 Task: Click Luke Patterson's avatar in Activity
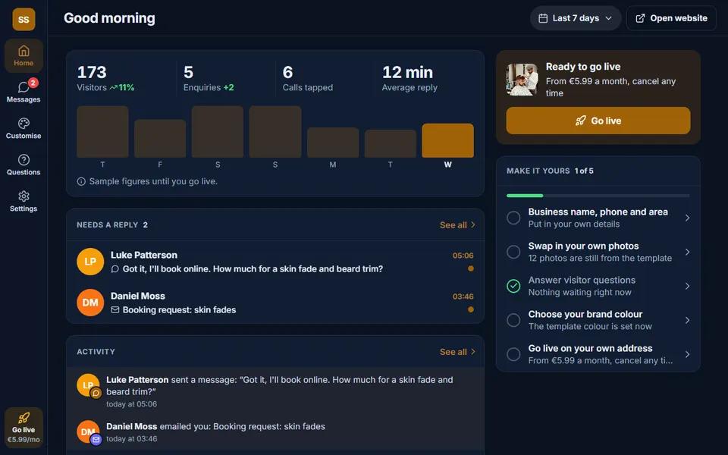88,385
